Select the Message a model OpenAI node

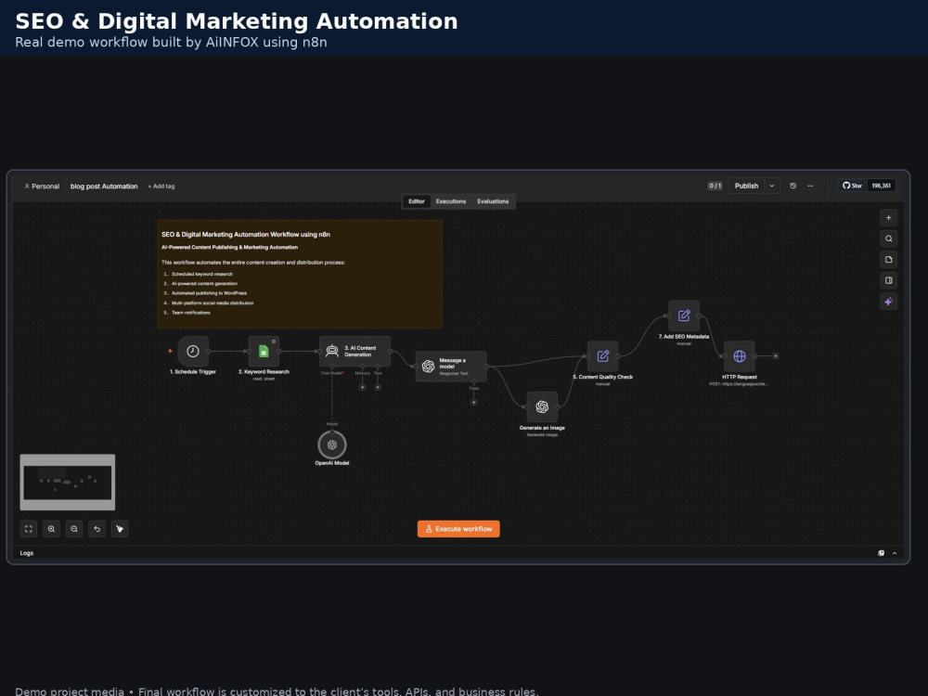tap(451, 367)
